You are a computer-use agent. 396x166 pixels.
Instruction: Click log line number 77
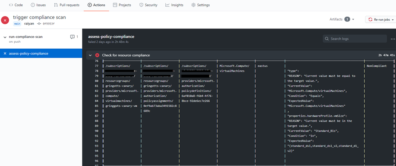(x=96, y=66)
